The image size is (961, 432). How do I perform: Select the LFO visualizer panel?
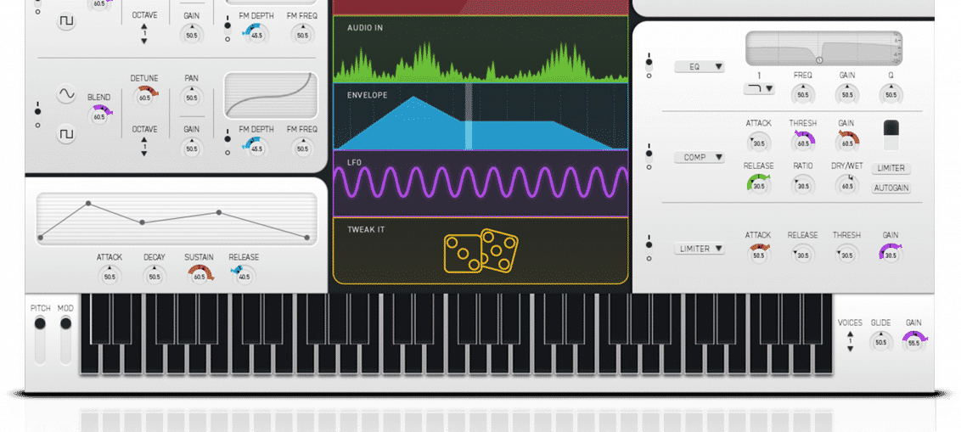[x=480, y=182]
